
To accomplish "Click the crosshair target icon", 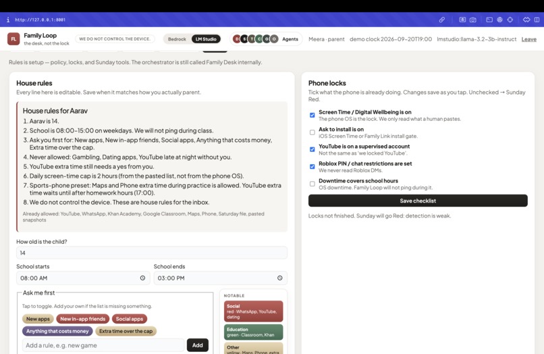I will click(x=510, y=20).
